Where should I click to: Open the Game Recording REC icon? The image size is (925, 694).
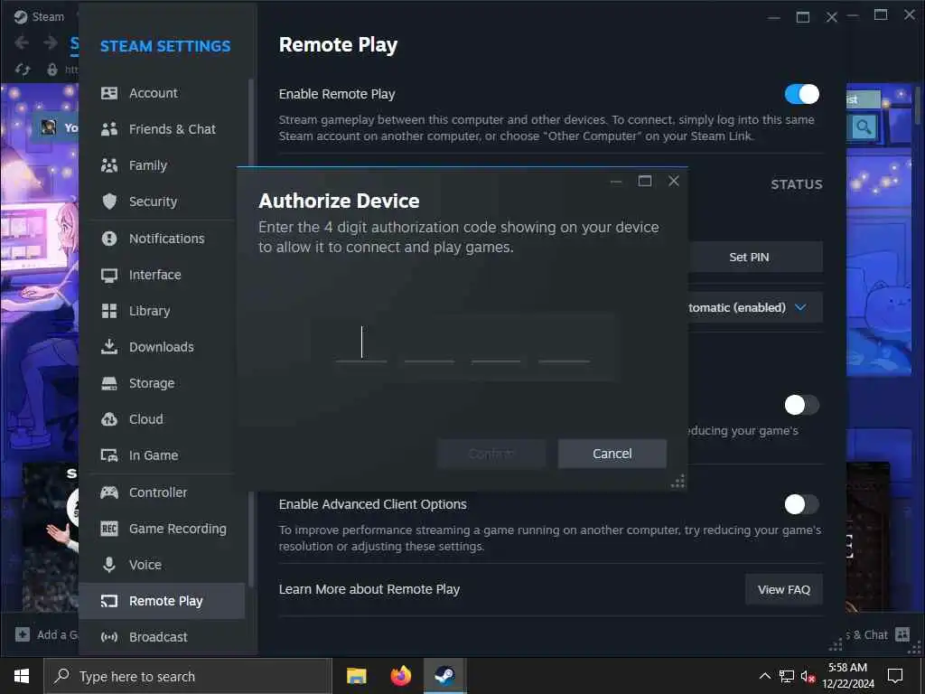pos(109,529)
